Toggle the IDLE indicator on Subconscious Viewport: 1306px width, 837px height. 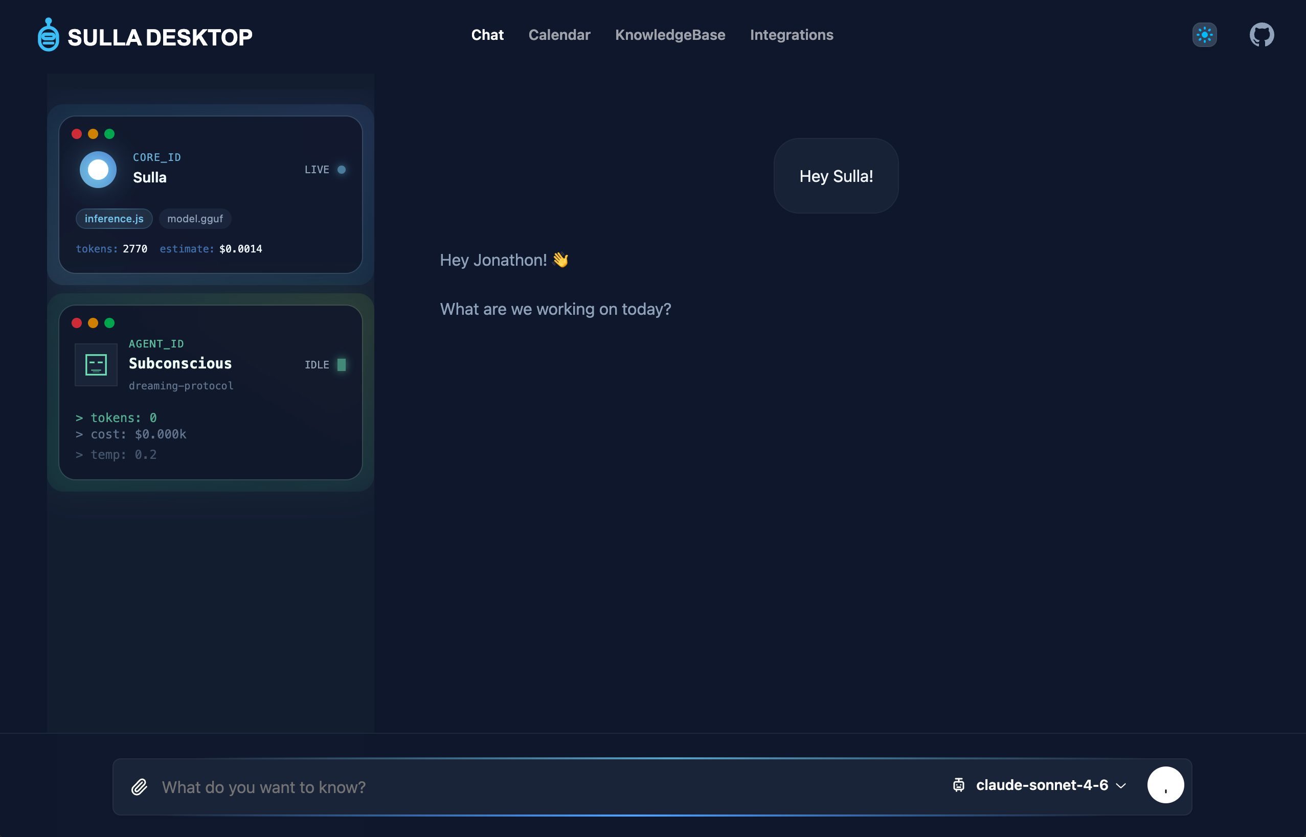[342, 365]
